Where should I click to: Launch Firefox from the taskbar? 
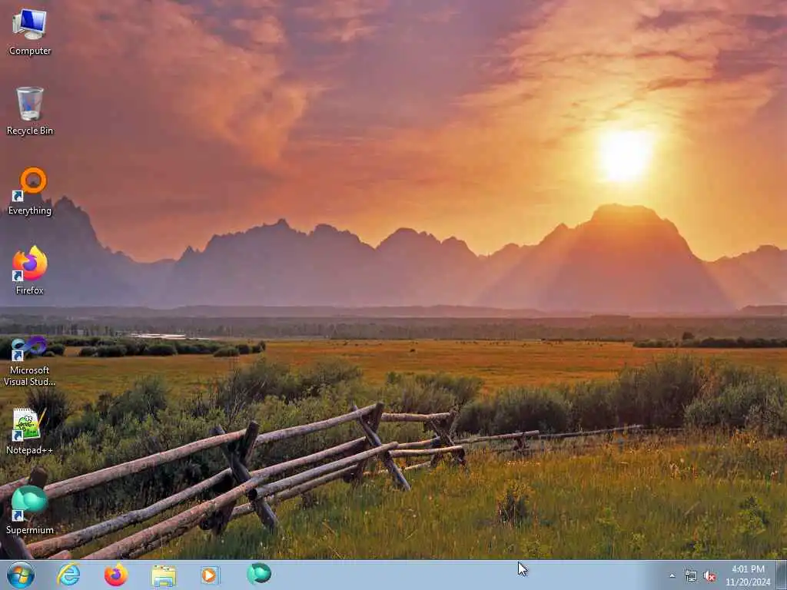(116, 575)
